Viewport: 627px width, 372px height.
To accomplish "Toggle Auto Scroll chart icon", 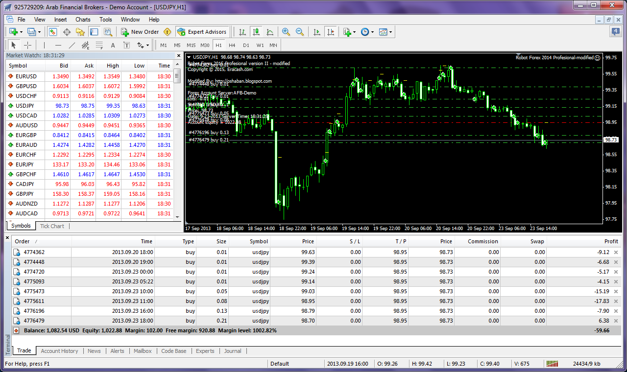I will pos(316,32).
